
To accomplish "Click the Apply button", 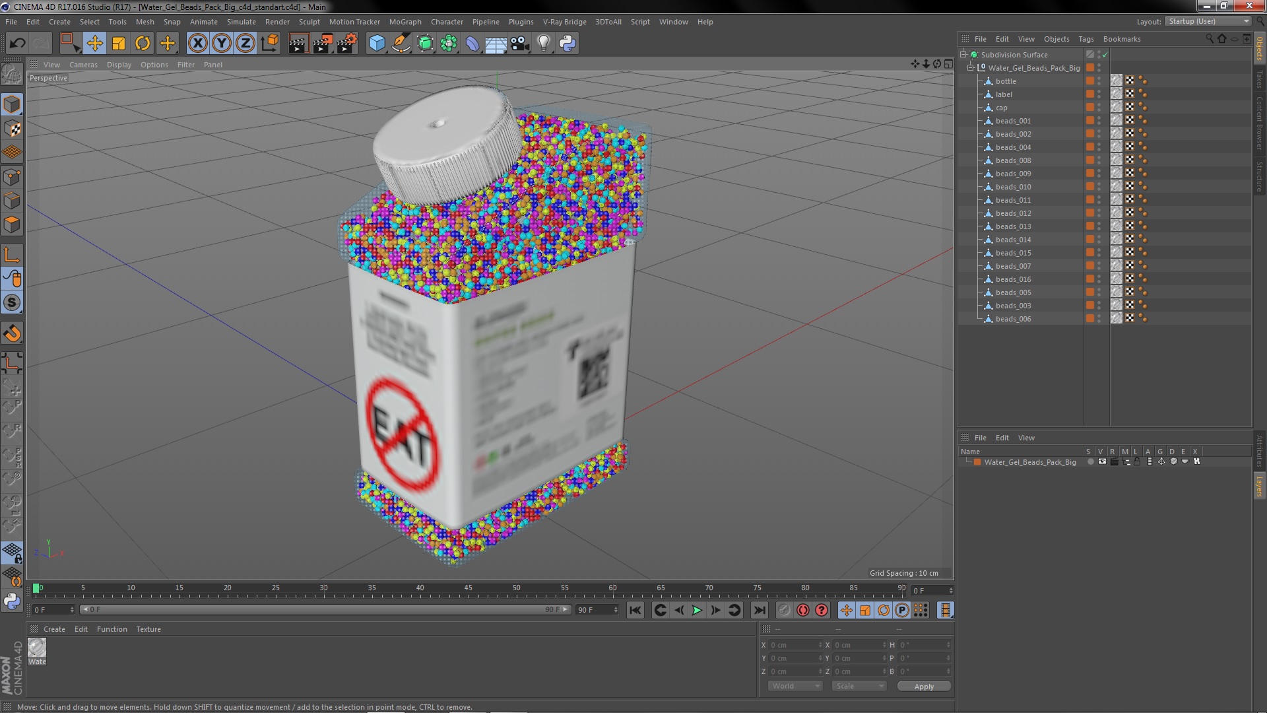I will (x=924, y=687).
